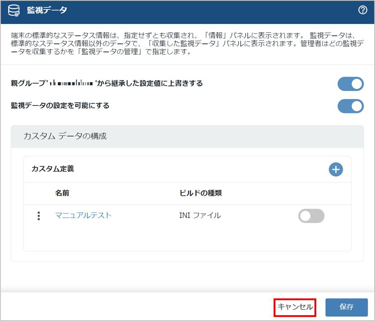Open the マニュアルテスト definition link
375x321 pixels.
click(x=83, y=215)
